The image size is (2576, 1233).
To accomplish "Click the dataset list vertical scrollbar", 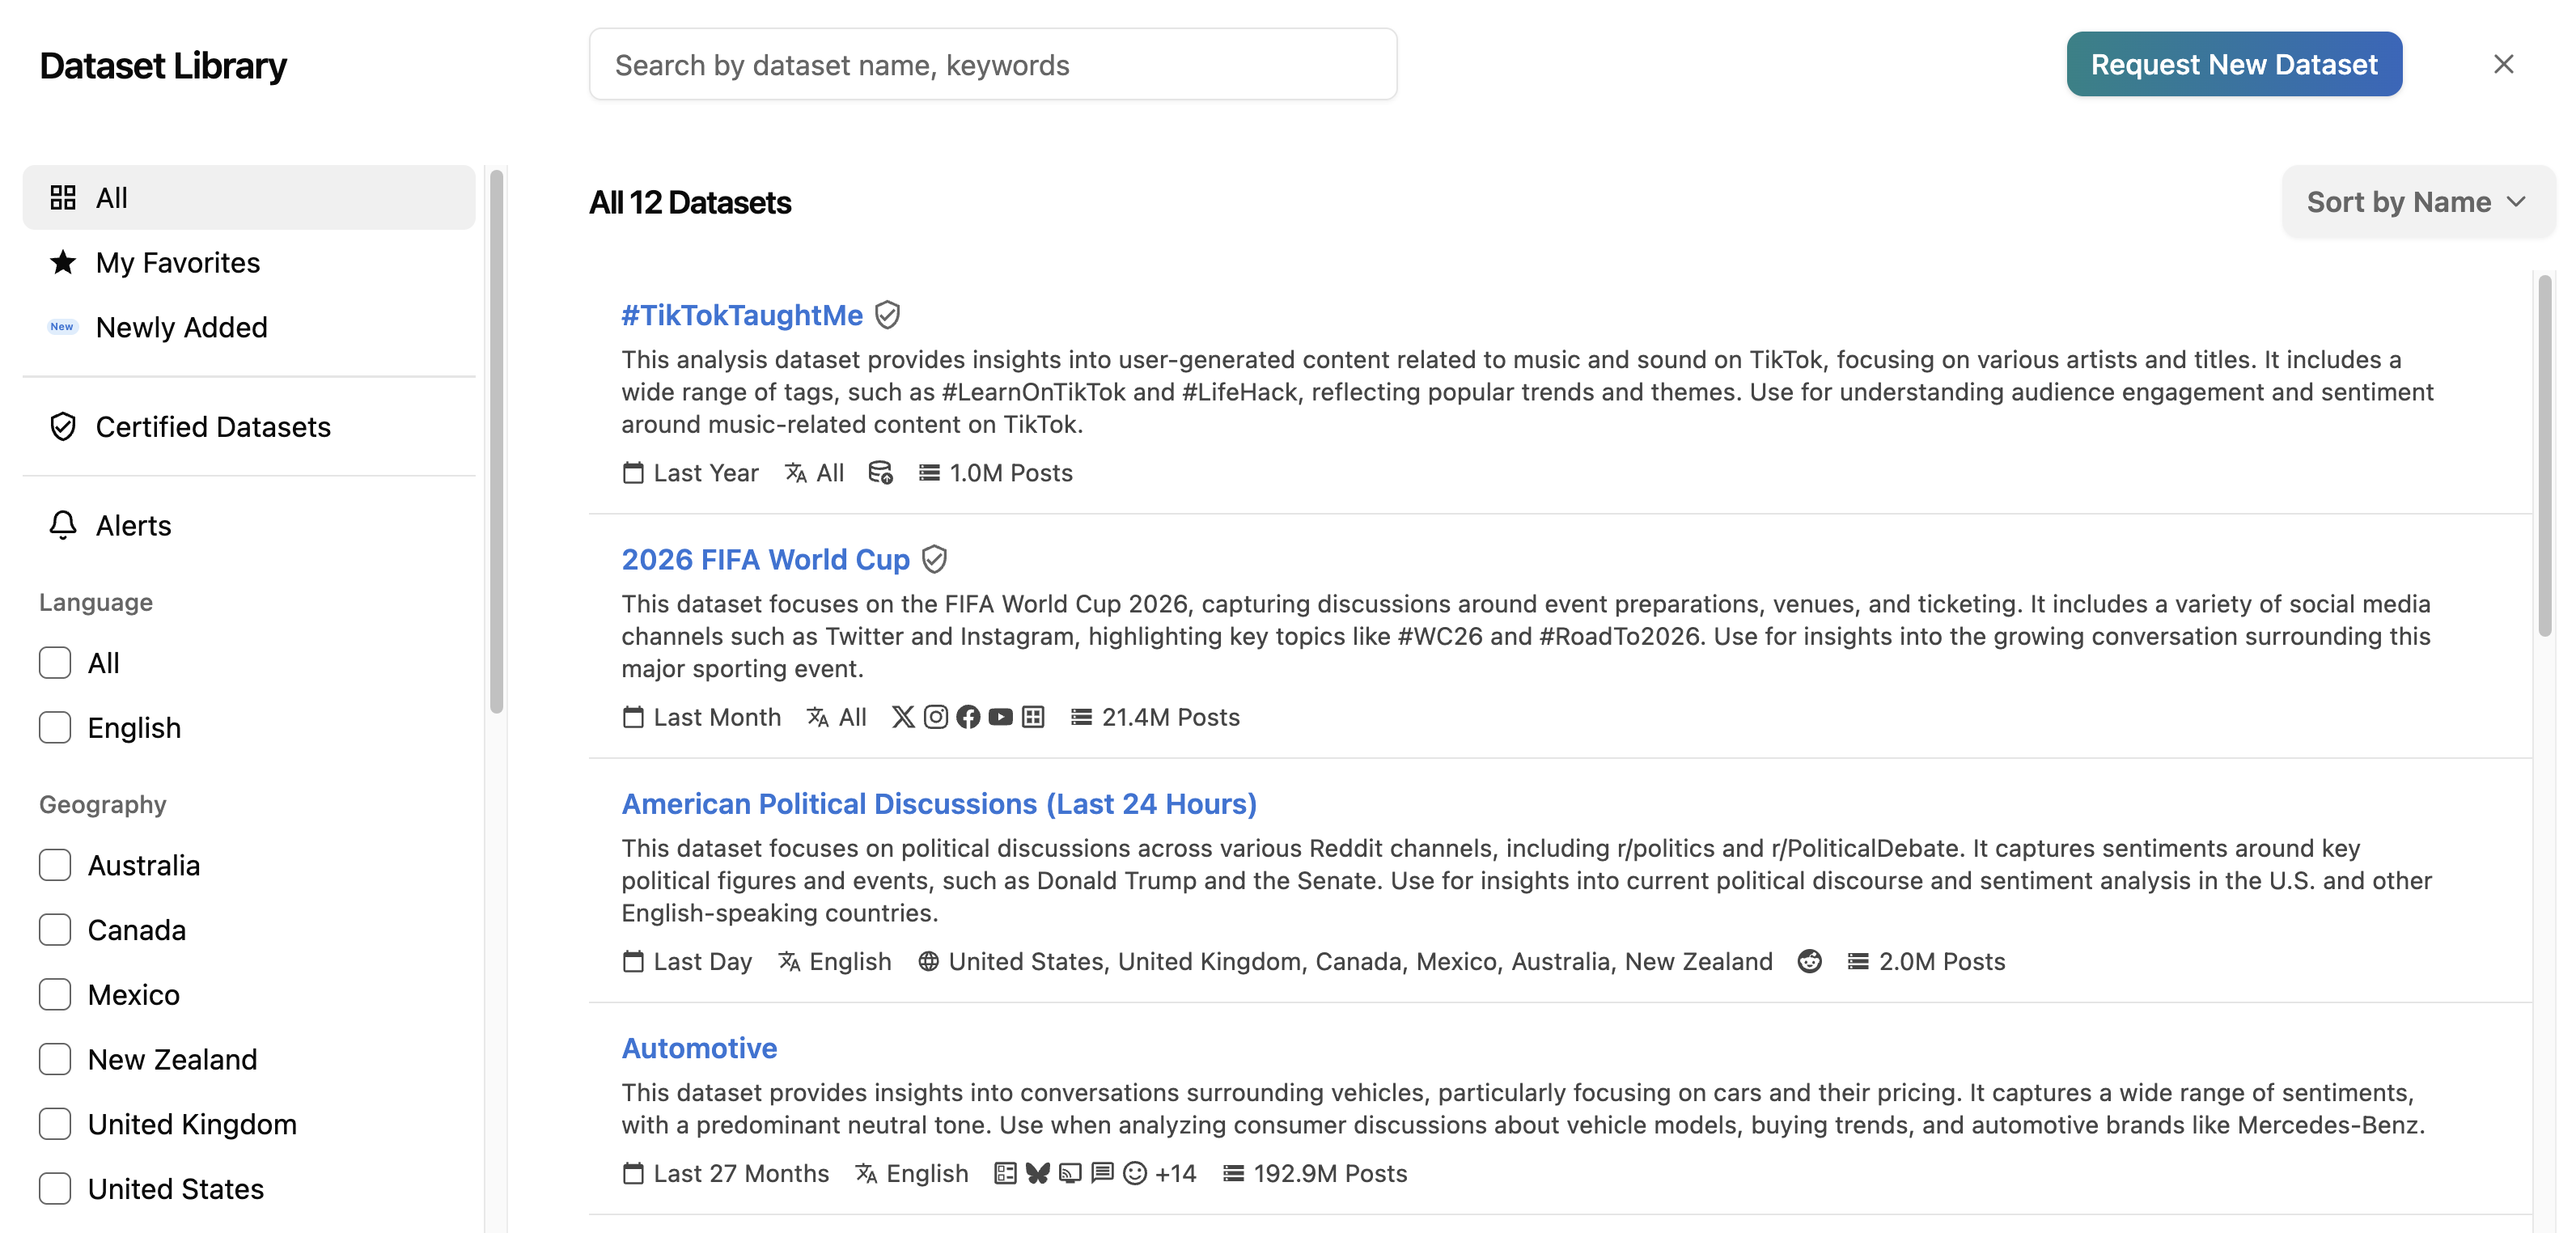I will pyautogui.click(x=2545, y=456).
